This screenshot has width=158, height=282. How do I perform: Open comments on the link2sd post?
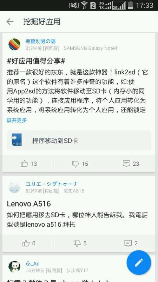pyautogui.click(x=131, y=164)
